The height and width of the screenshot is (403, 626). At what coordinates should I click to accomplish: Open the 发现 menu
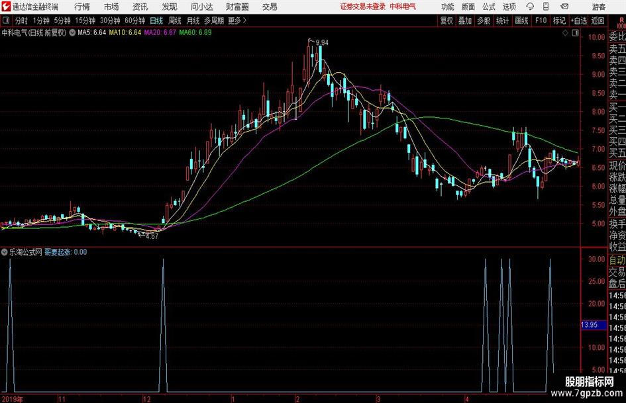pyautogui.click(x=170, y=7)
